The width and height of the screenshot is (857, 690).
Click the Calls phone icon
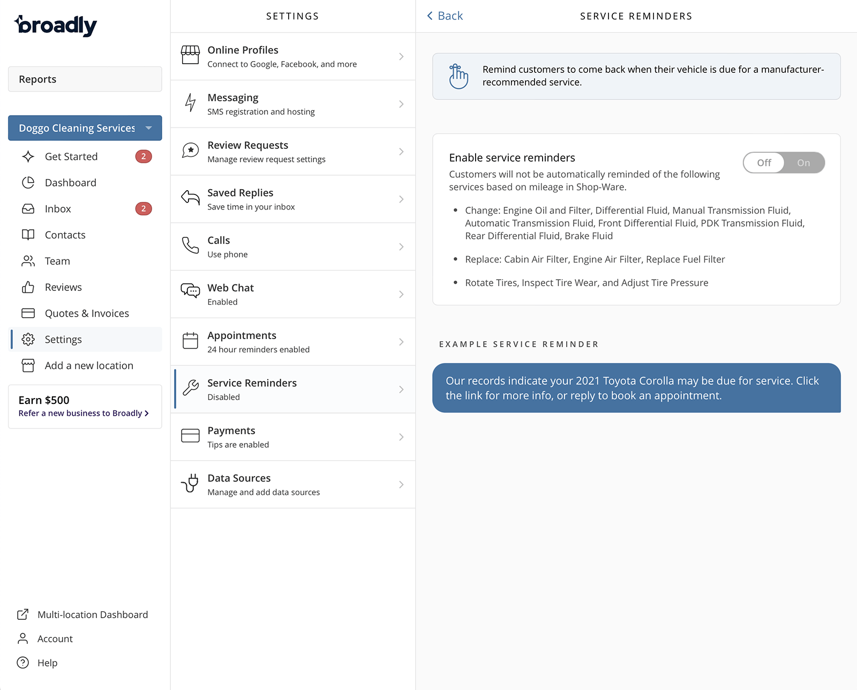coord(190,245)
